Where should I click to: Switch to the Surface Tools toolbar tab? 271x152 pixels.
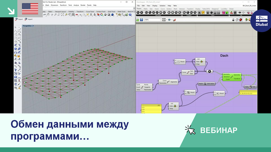point(101,12)
